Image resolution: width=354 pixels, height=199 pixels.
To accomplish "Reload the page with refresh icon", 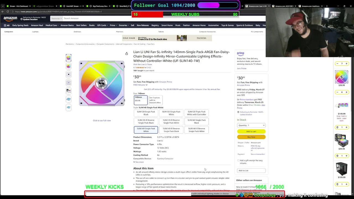I will 8,12.
